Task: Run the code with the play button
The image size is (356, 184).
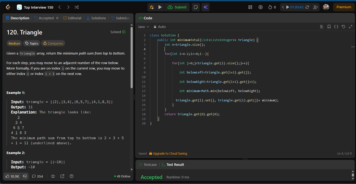Action: pyautogui.click(x=160, y=7)
